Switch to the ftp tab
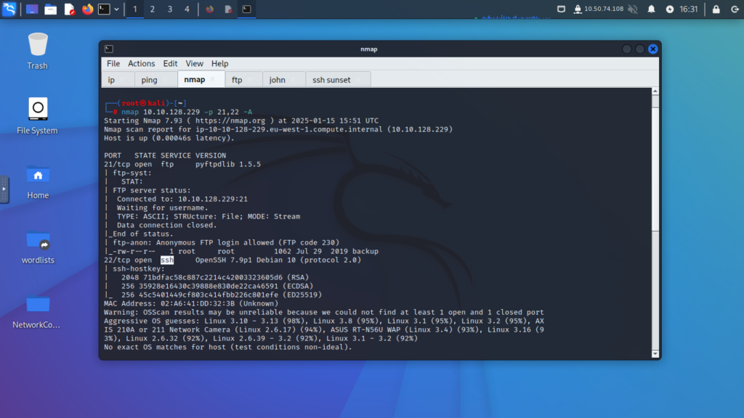The image size is (744, 418). (237, 80)
